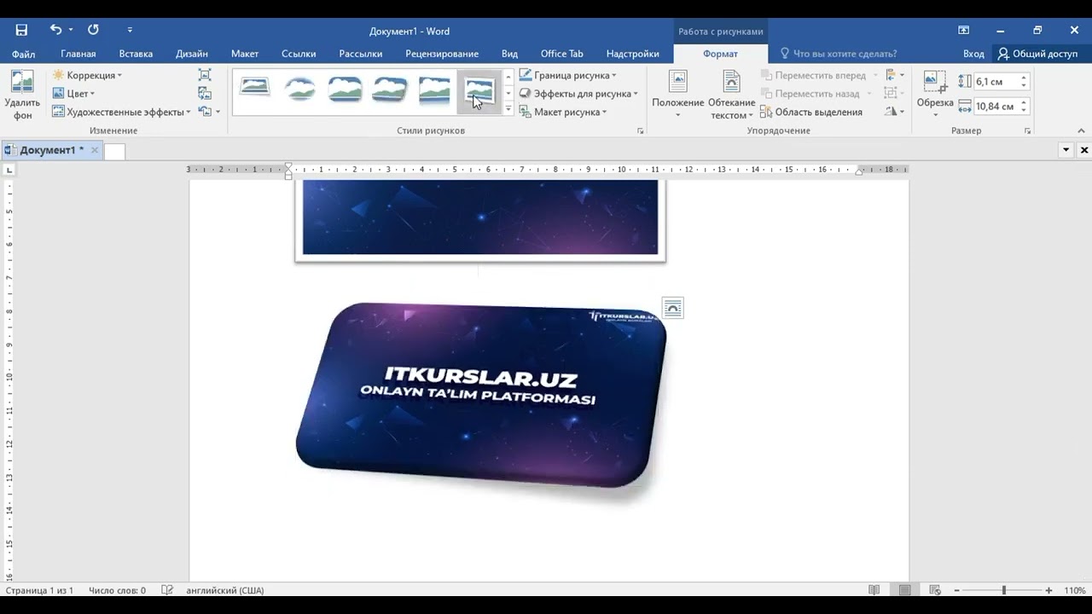Click the height field showing 6,1 см

click(x=996, y=82)
